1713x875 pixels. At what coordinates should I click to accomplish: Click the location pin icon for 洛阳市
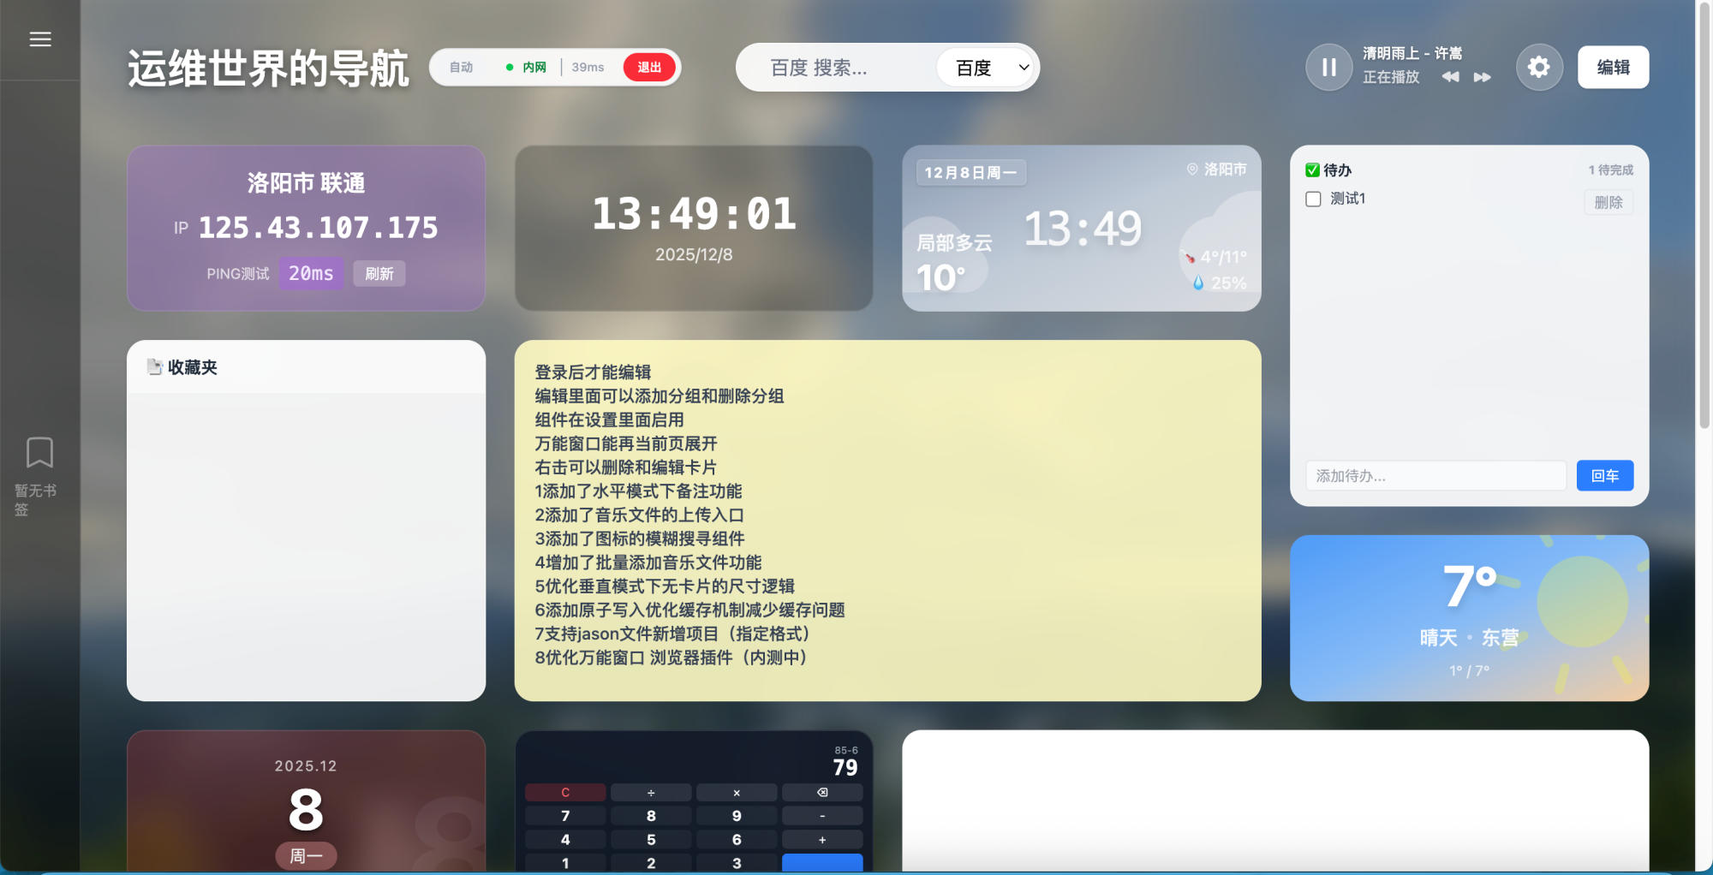(x=1192, y=170)
